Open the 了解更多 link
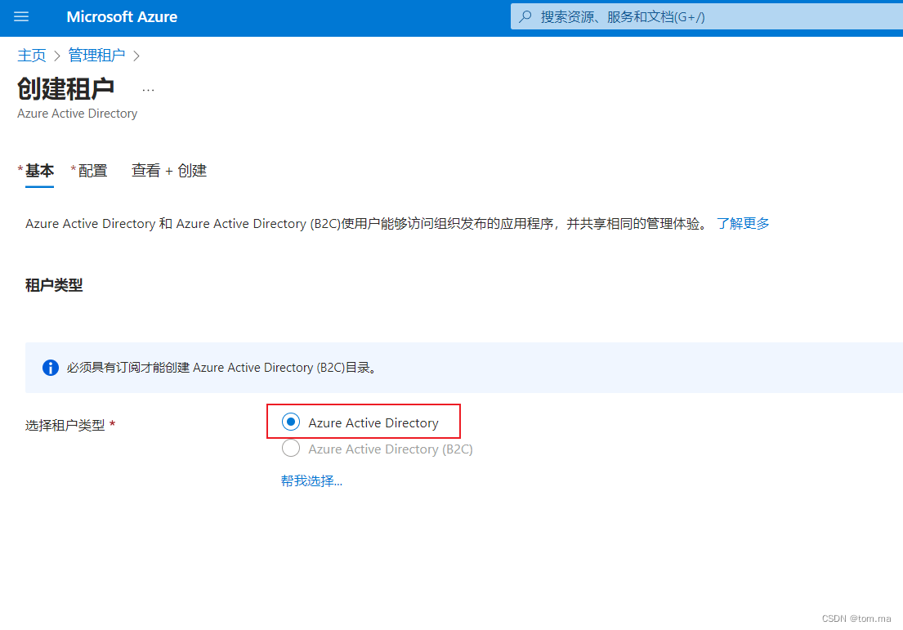Image resolution: width=903 pixels, height=630 pixels. 743,223
